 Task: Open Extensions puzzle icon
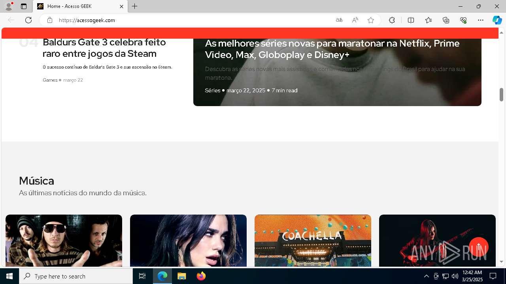click(392, 20)
